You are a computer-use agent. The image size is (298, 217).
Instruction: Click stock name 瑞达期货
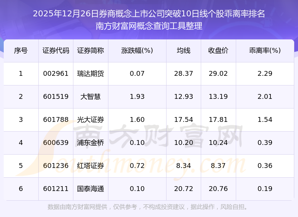pyautogui.click(x=91, y=74)
